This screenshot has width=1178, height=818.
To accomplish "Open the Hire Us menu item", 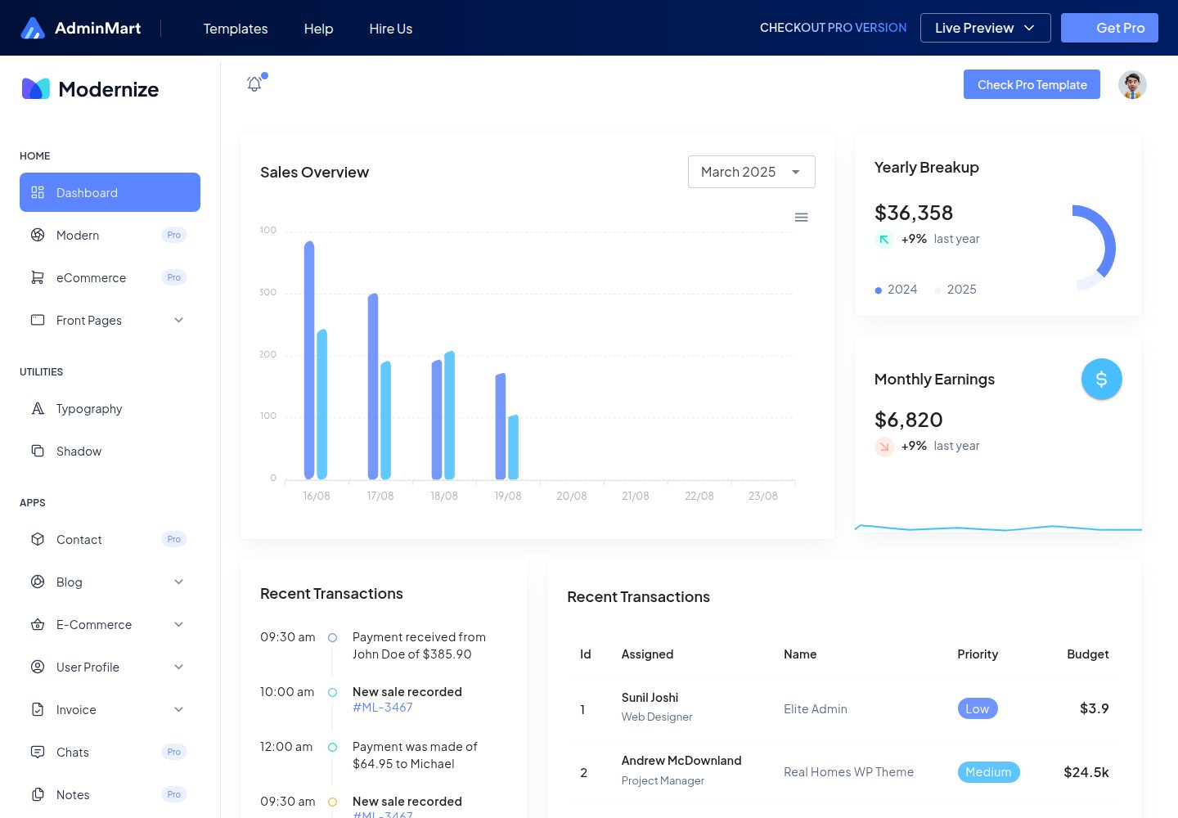I will [x=391, y=29].
